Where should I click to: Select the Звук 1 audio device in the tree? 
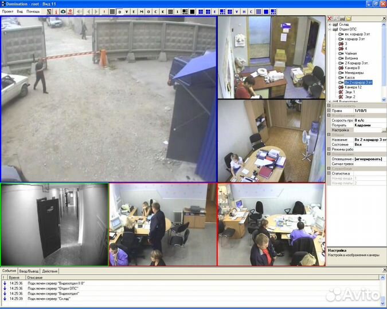point(349,92)
